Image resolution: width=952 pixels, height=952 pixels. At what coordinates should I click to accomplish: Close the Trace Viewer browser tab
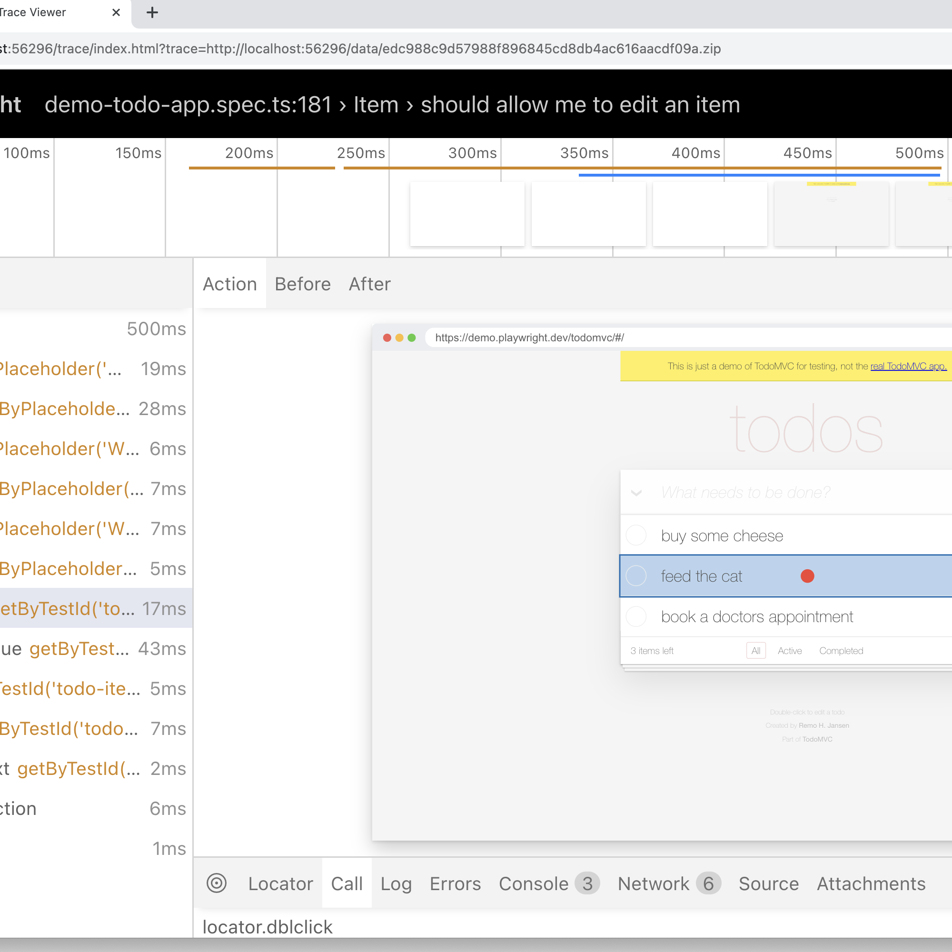click(x=116, y=12)
